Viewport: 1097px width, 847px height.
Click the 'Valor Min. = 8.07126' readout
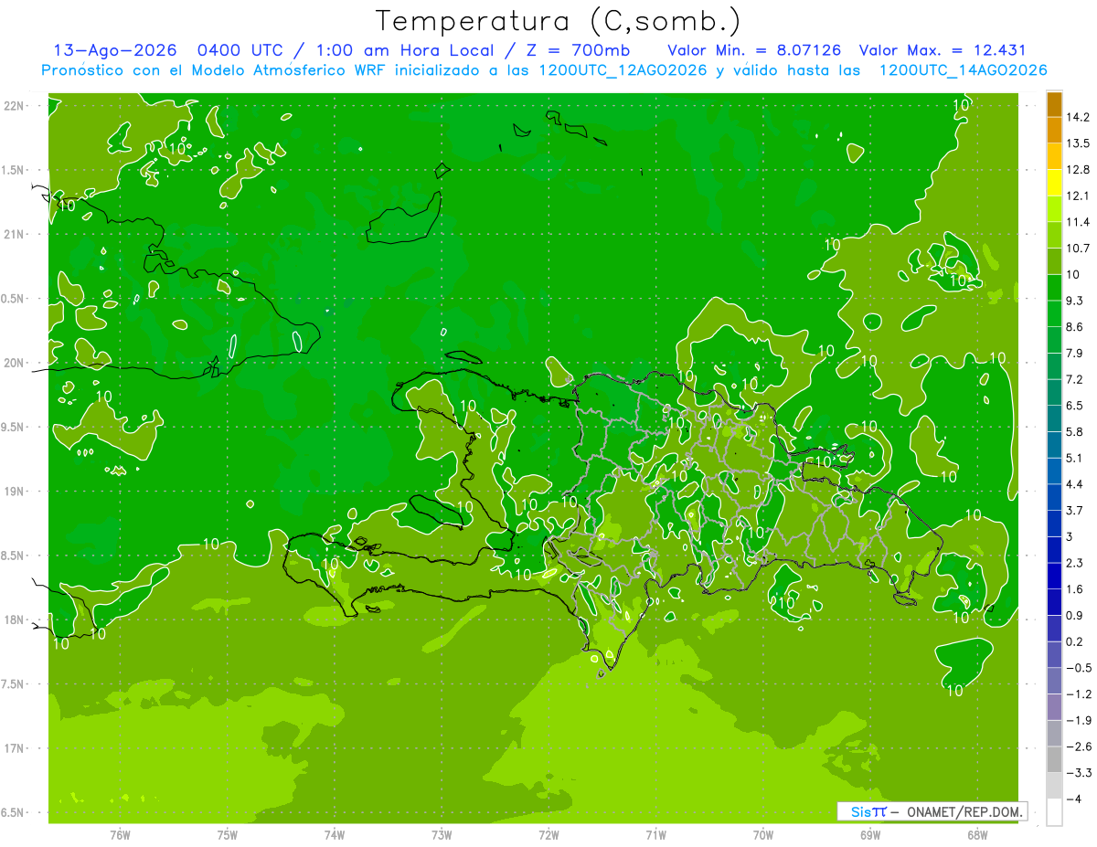pyautogui.click(x=754, y=50)
